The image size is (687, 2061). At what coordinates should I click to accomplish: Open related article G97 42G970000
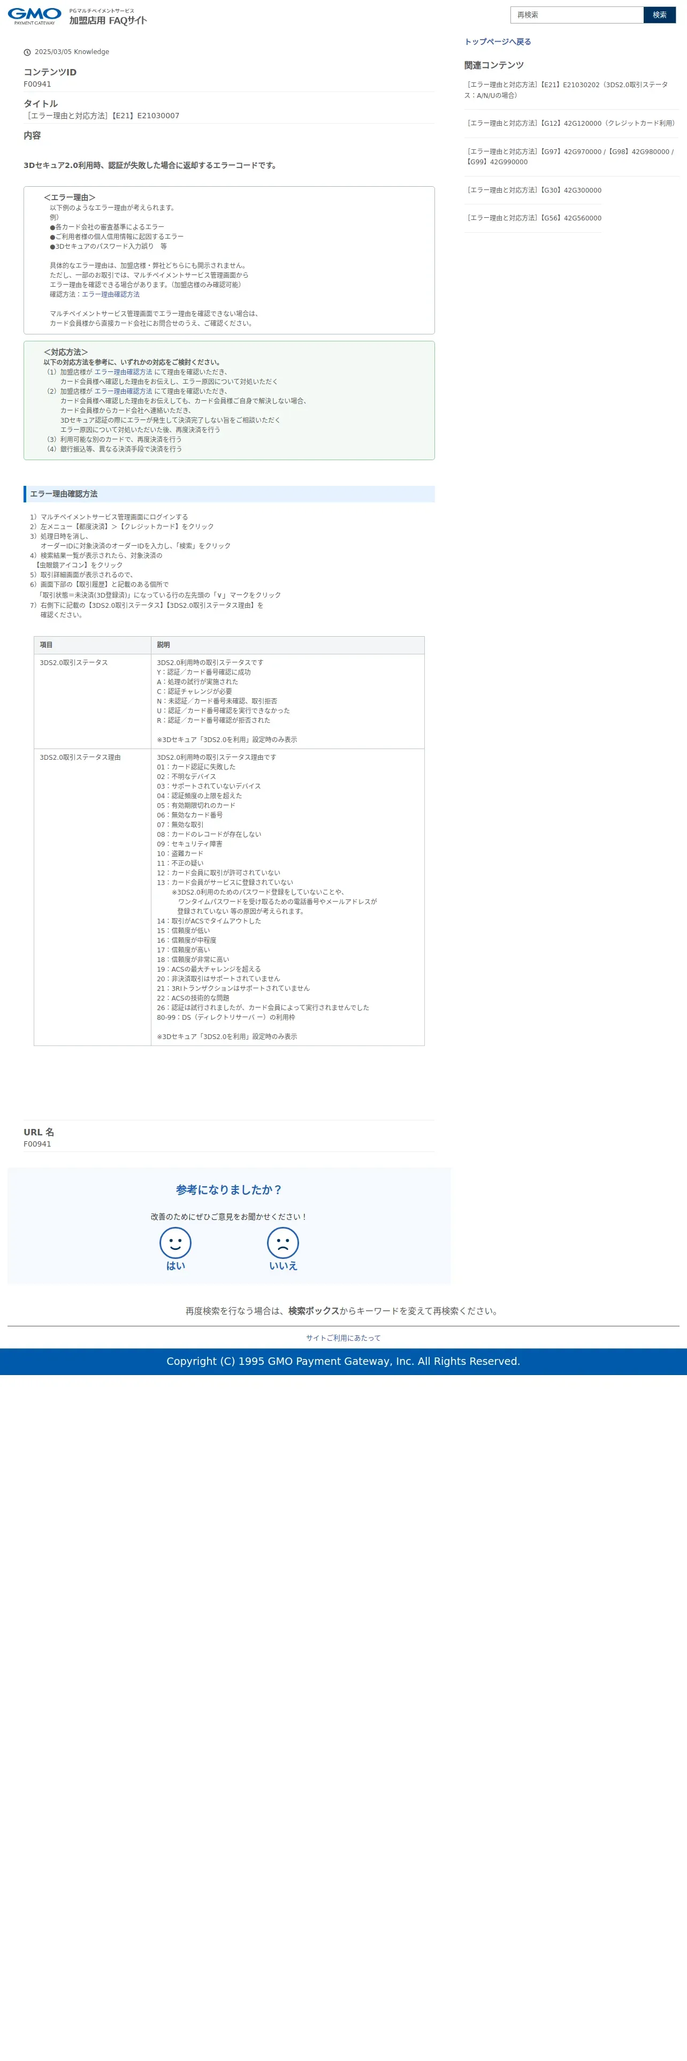pyautogui.click(x=569, y=156)
